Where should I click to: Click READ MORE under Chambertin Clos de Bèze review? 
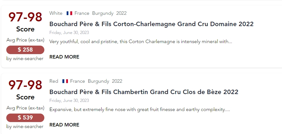(64, 125)
